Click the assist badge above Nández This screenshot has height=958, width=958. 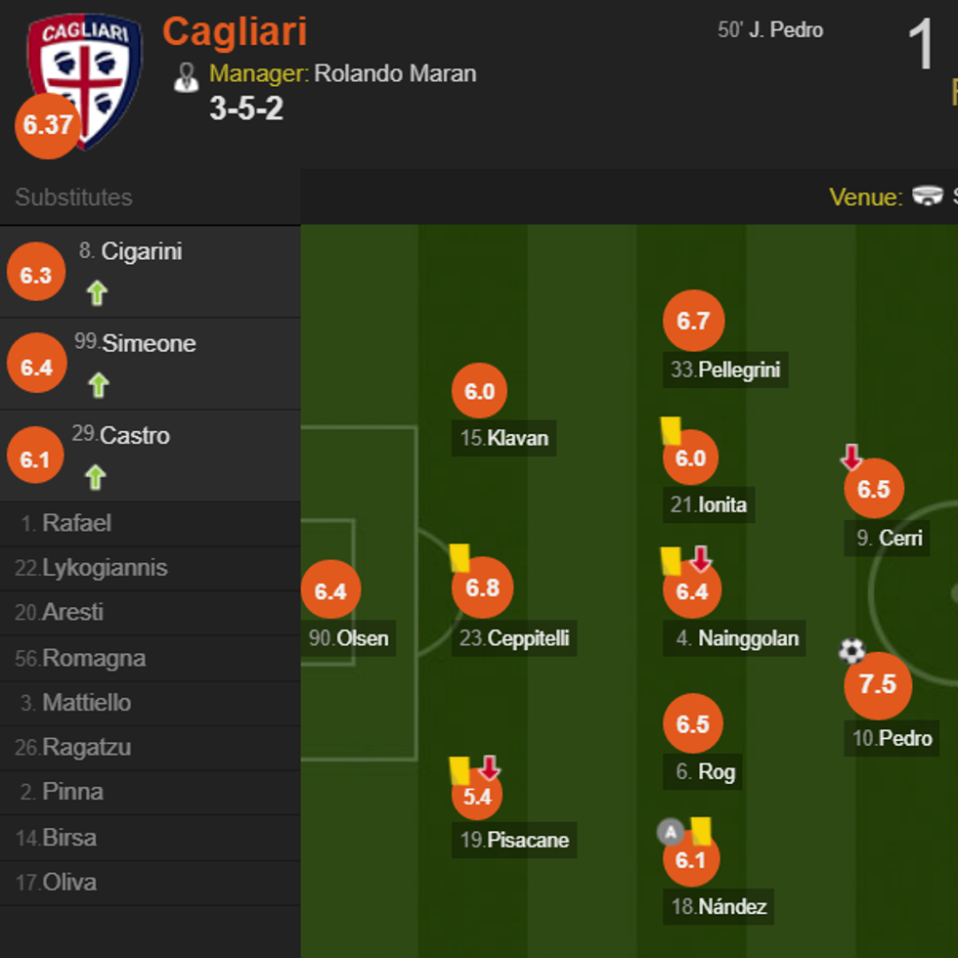coord(670,832)
